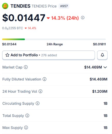Image resolution: width=112 pixels, height=134 pixels.
Task: Click the 0.0₆2255 BTC price text
Action: tap(12, 28)
